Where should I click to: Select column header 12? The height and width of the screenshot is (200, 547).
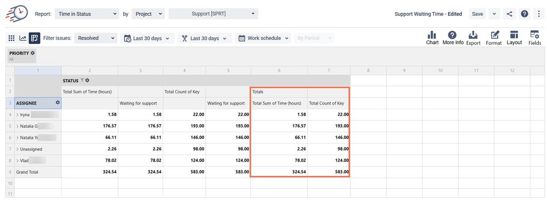tap(512, 70)
